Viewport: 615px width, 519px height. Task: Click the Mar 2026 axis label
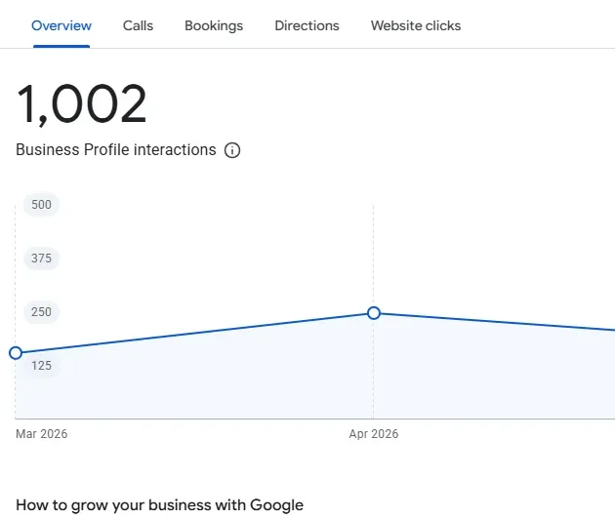tap(42, 434)
